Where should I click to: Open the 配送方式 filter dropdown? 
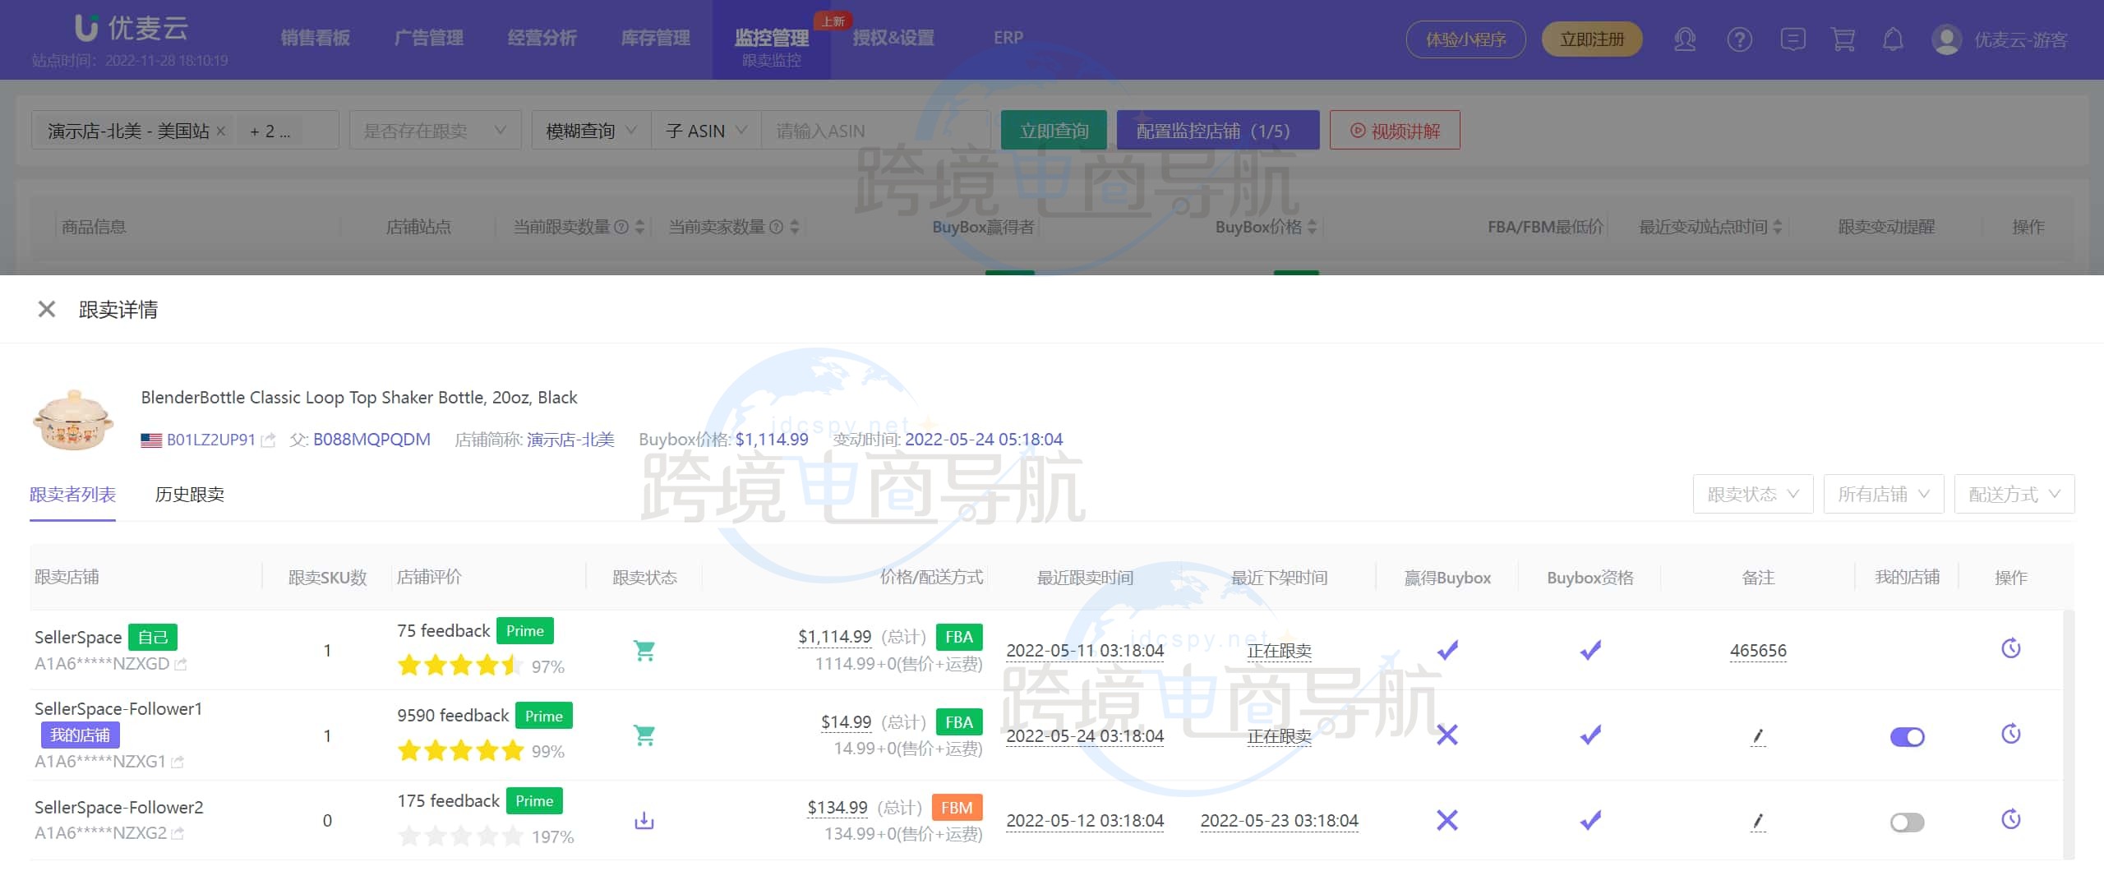pyautogui.click(x=2014, y=494)
